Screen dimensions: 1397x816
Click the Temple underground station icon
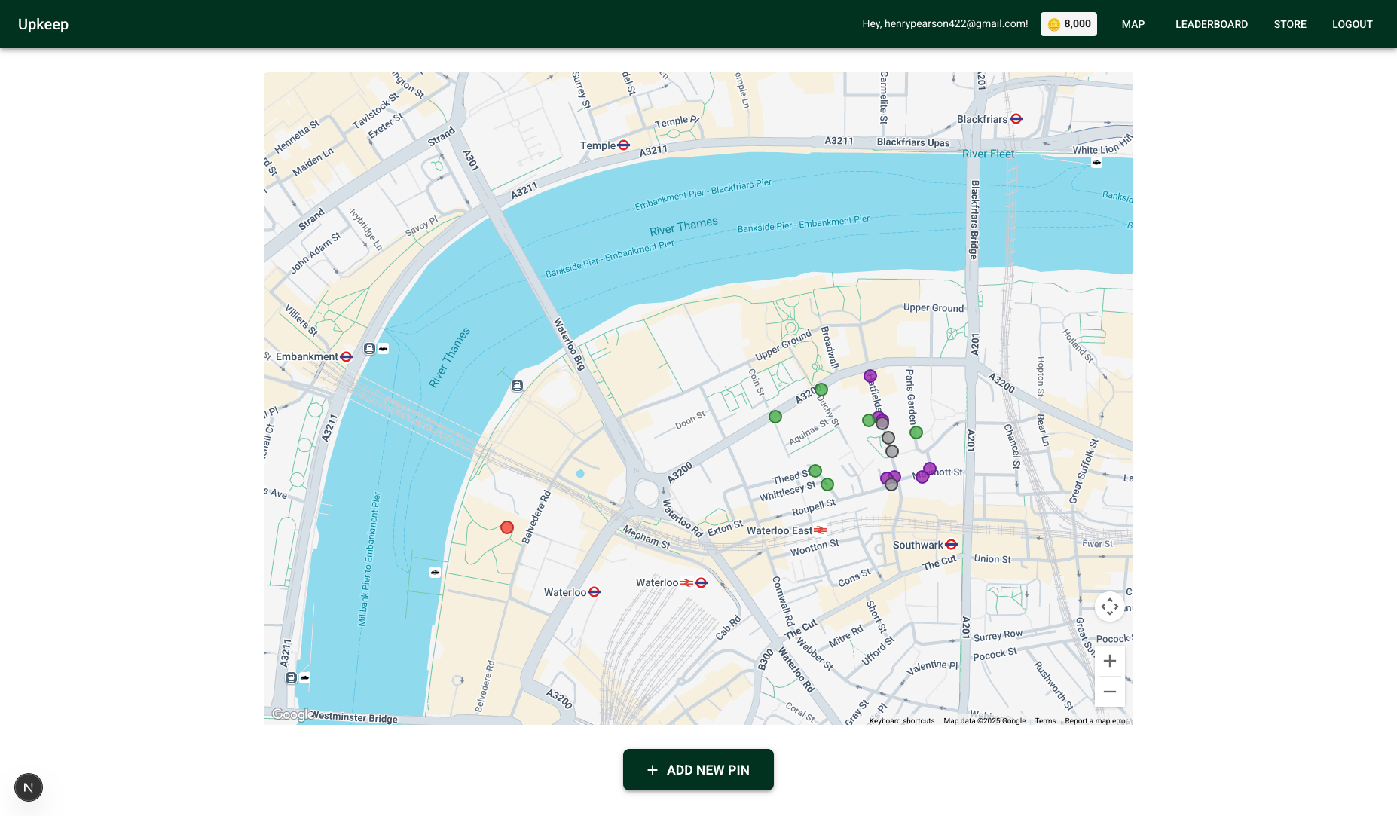click(623, 145)
